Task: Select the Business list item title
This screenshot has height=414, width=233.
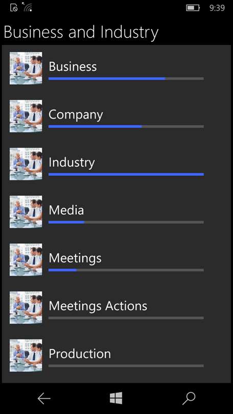Action: click(73, 66)
